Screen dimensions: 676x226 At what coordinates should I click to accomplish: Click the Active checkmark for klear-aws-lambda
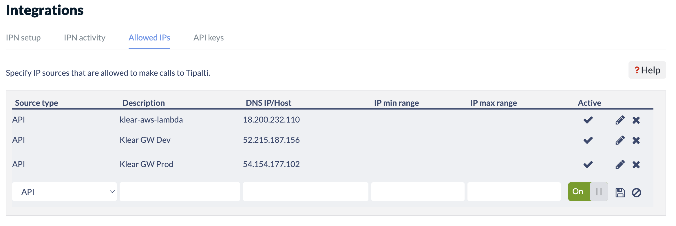tap(588, 120)
